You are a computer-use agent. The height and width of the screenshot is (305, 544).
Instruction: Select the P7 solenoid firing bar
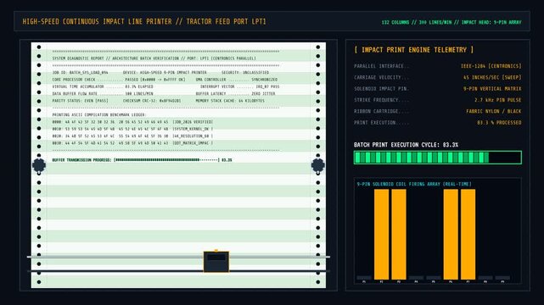[468, 235]
